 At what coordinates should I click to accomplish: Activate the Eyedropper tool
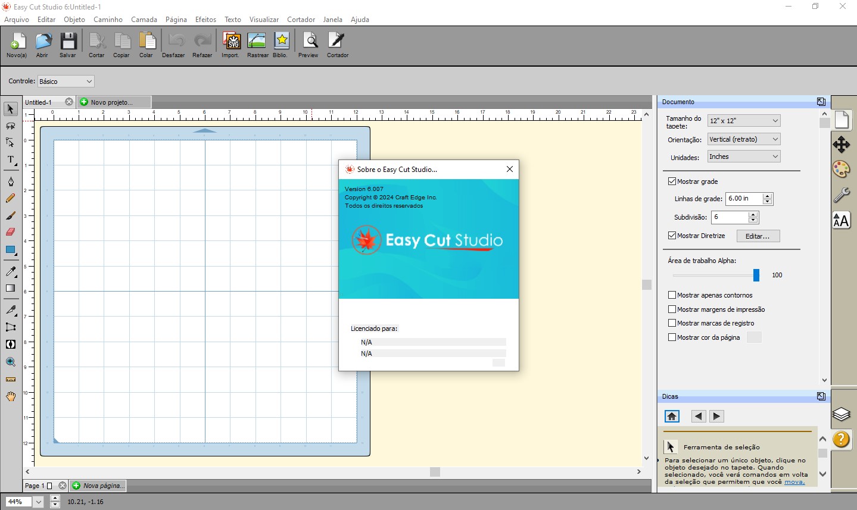tap(10, 271)
